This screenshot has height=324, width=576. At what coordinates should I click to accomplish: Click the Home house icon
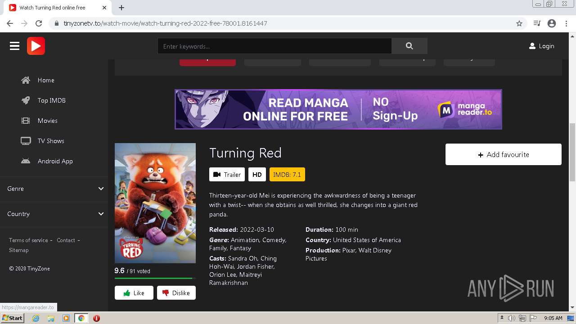26,80
